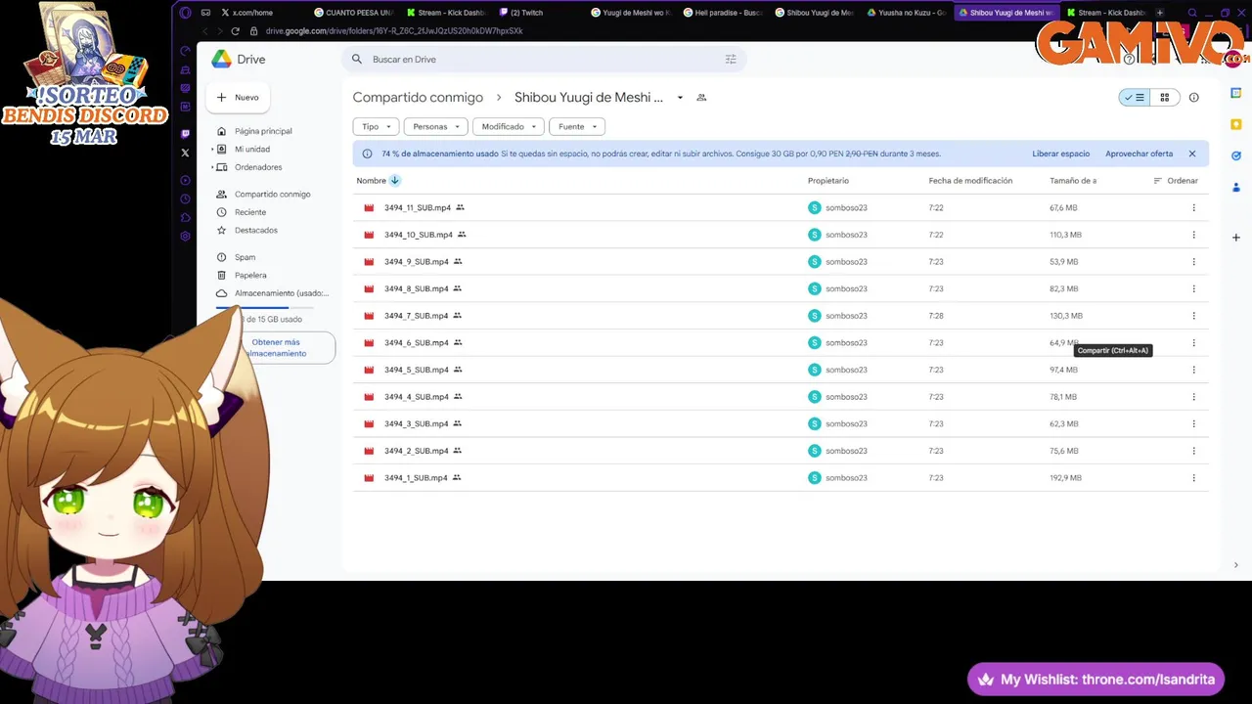1252x704 pixels.
Task: Click video icon of 3494_9_SUB.mp4
Action: [369, 262]
